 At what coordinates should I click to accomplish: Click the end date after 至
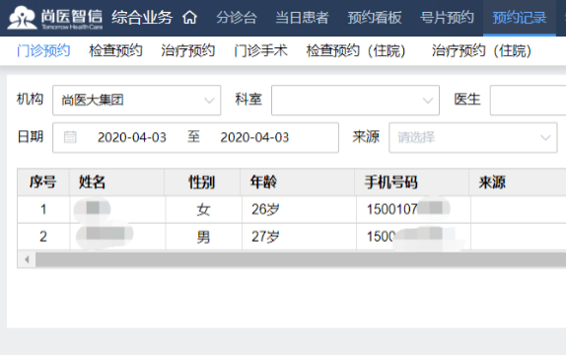coord(254,137)
